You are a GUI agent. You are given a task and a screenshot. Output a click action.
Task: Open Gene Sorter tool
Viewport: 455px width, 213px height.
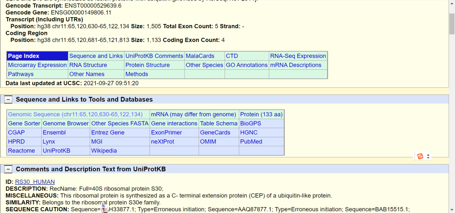point(24,123)
